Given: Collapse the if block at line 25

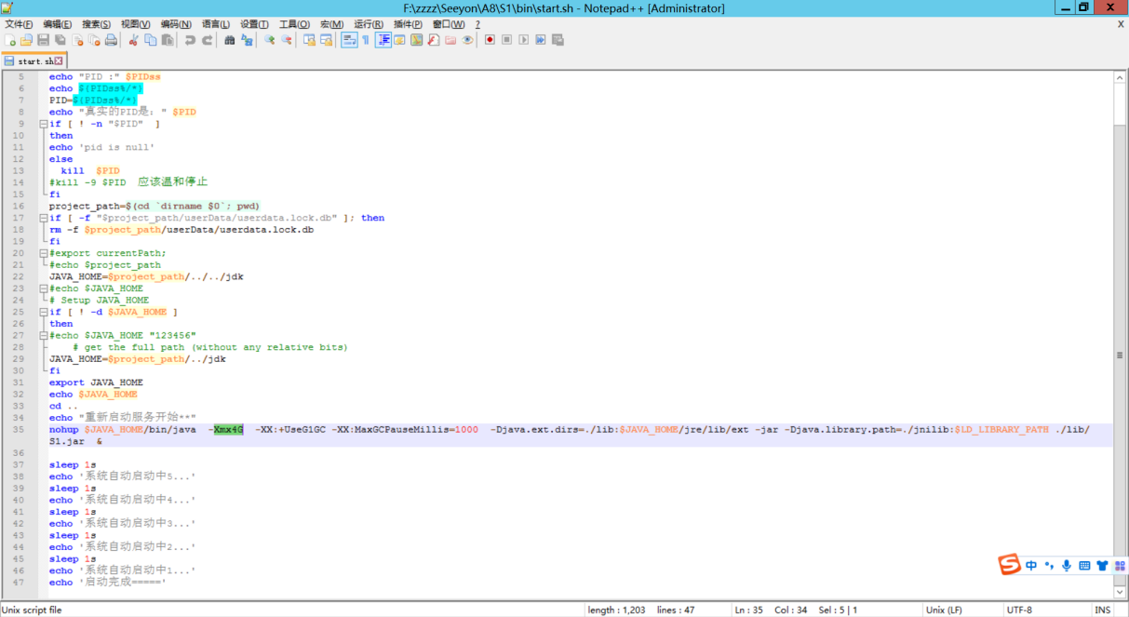Looking at the screenshot, I should [x=43, y=312].
